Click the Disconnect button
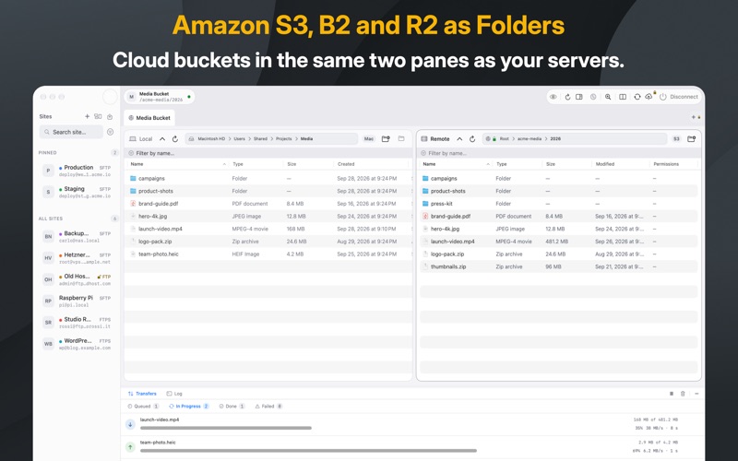 point(679,97)
